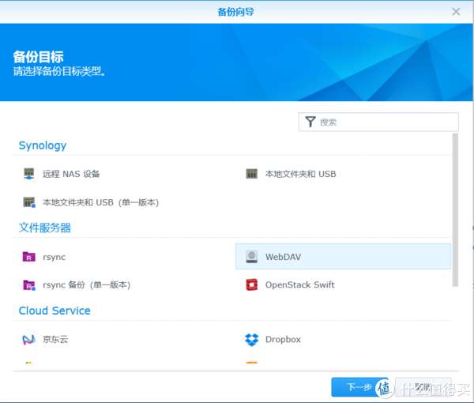
Task: Click 下一步 next button
Action: (359, 387)
